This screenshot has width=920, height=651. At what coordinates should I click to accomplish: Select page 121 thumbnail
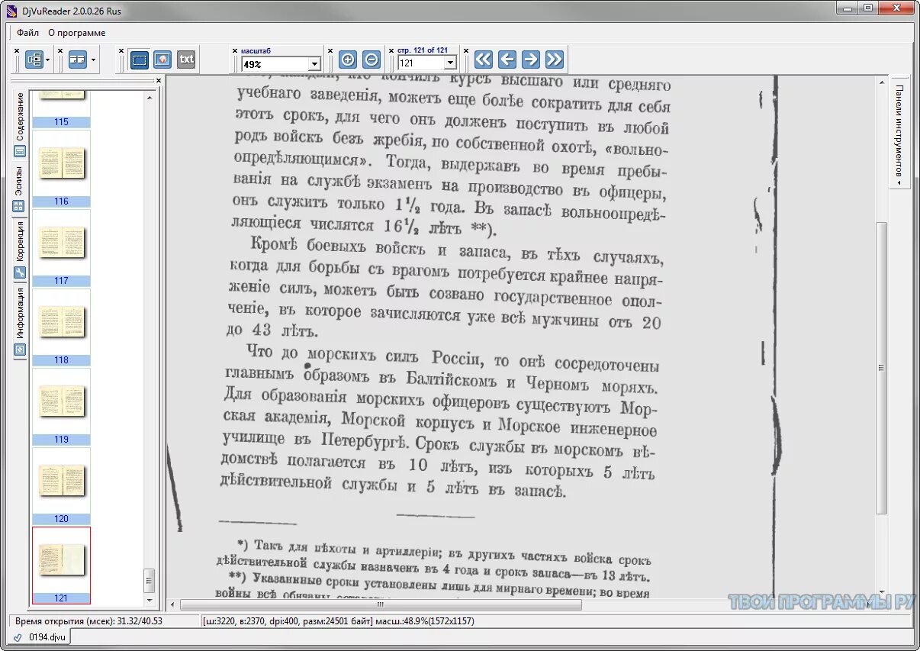pos(61,565)
